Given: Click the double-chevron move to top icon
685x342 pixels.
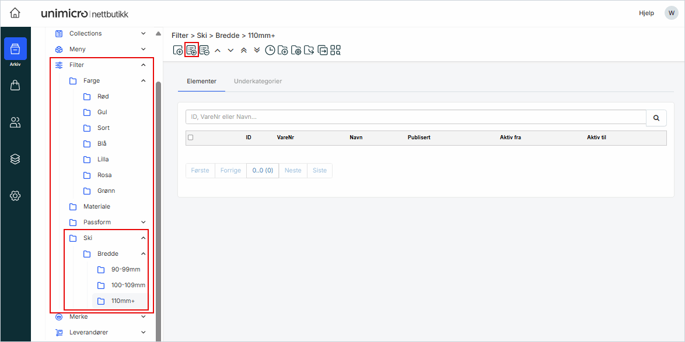Looking at the screenshot, I should pos(244,50).
